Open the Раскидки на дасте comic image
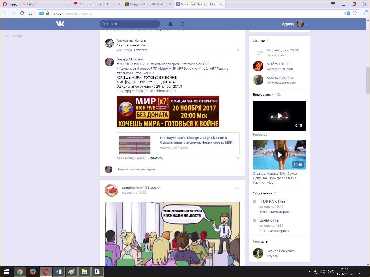 172,234
